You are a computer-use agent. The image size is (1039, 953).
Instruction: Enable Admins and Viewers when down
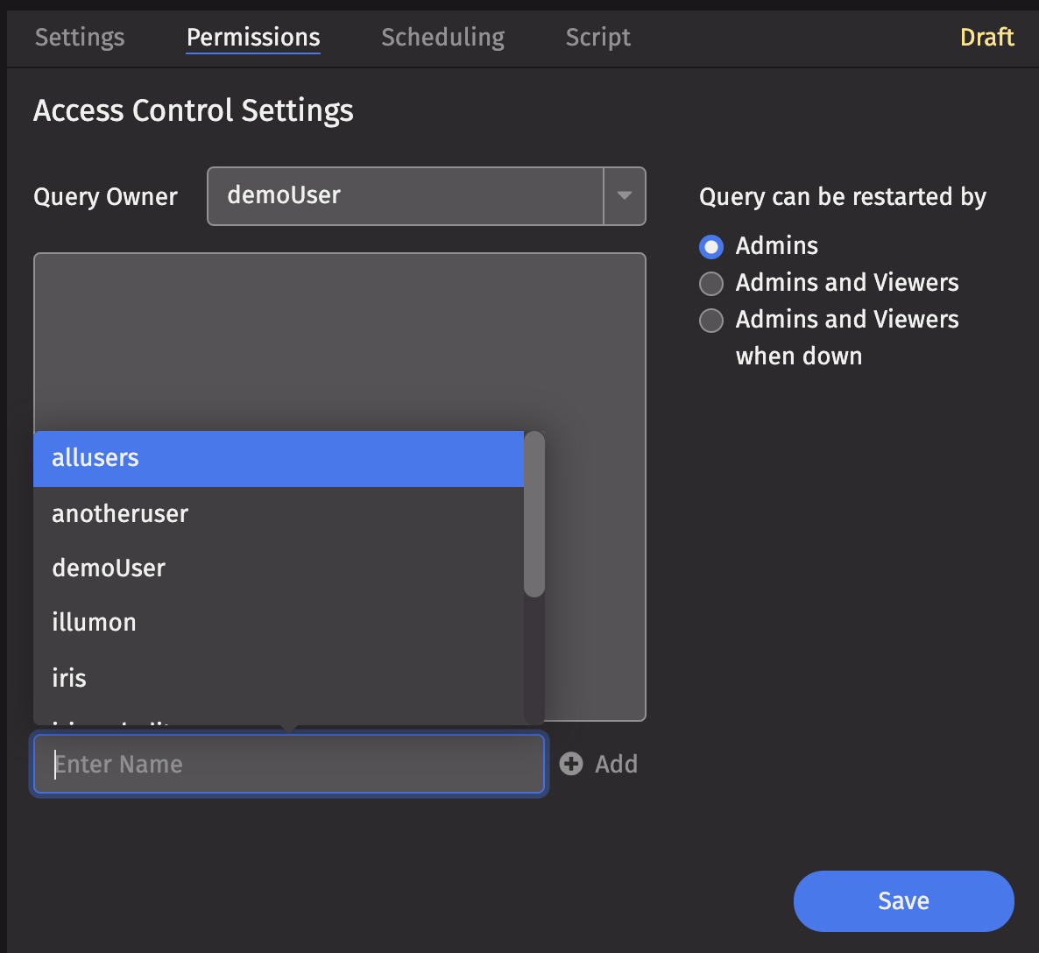(711, 320)
